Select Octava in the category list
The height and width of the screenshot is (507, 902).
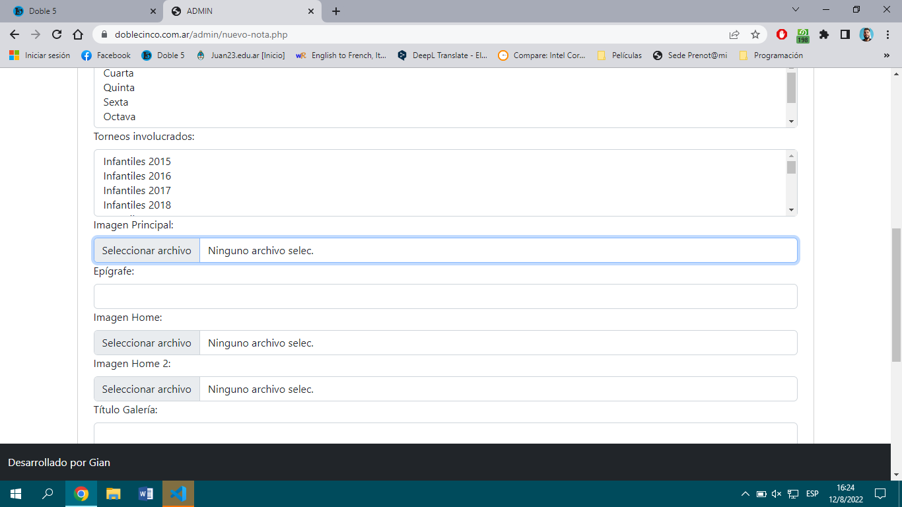coord(120,117)
